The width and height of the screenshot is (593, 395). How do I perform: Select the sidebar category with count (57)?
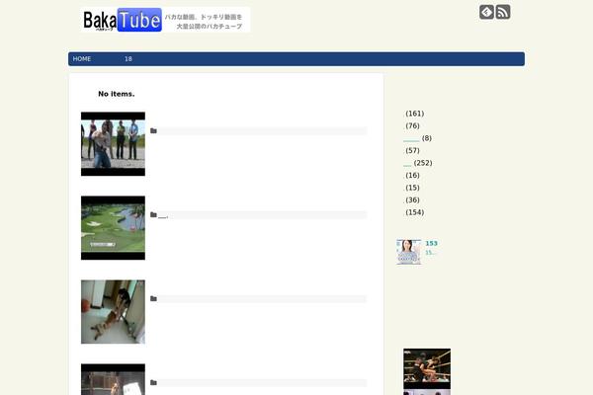[x=411, y=150]
